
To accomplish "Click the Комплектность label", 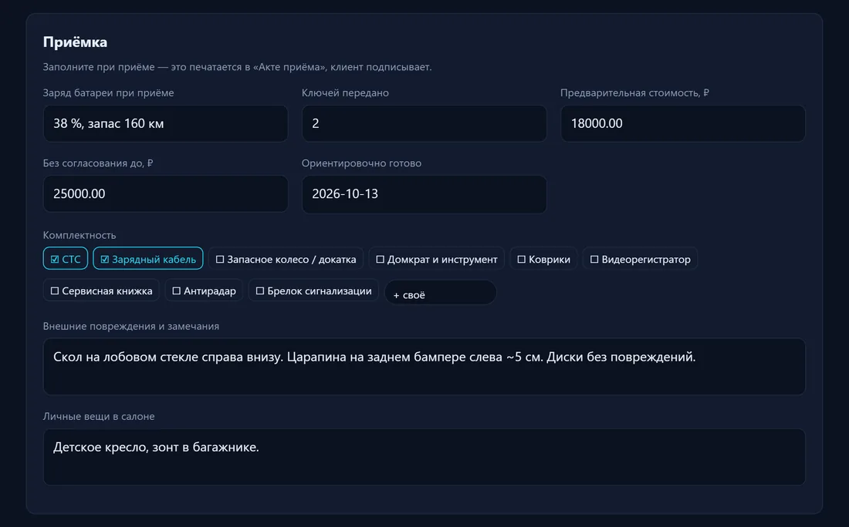I will 79,235.
